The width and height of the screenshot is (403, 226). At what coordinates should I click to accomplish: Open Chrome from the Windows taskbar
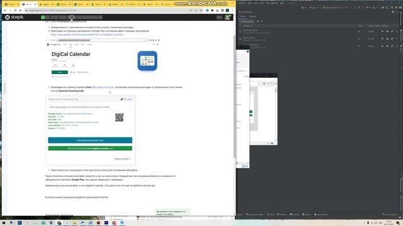[59, 223]
